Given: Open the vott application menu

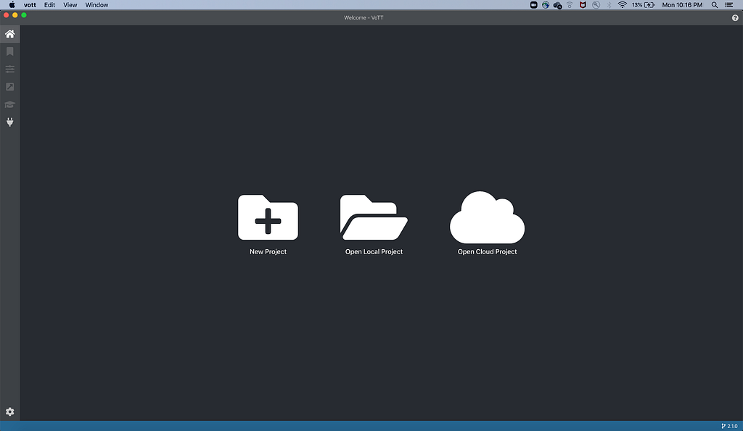Looking at the screenshot, I should (x=30, y=5).
